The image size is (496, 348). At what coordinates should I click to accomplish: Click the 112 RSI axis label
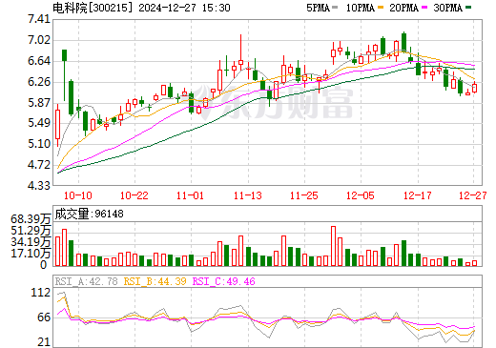click(x=41, y=293)
